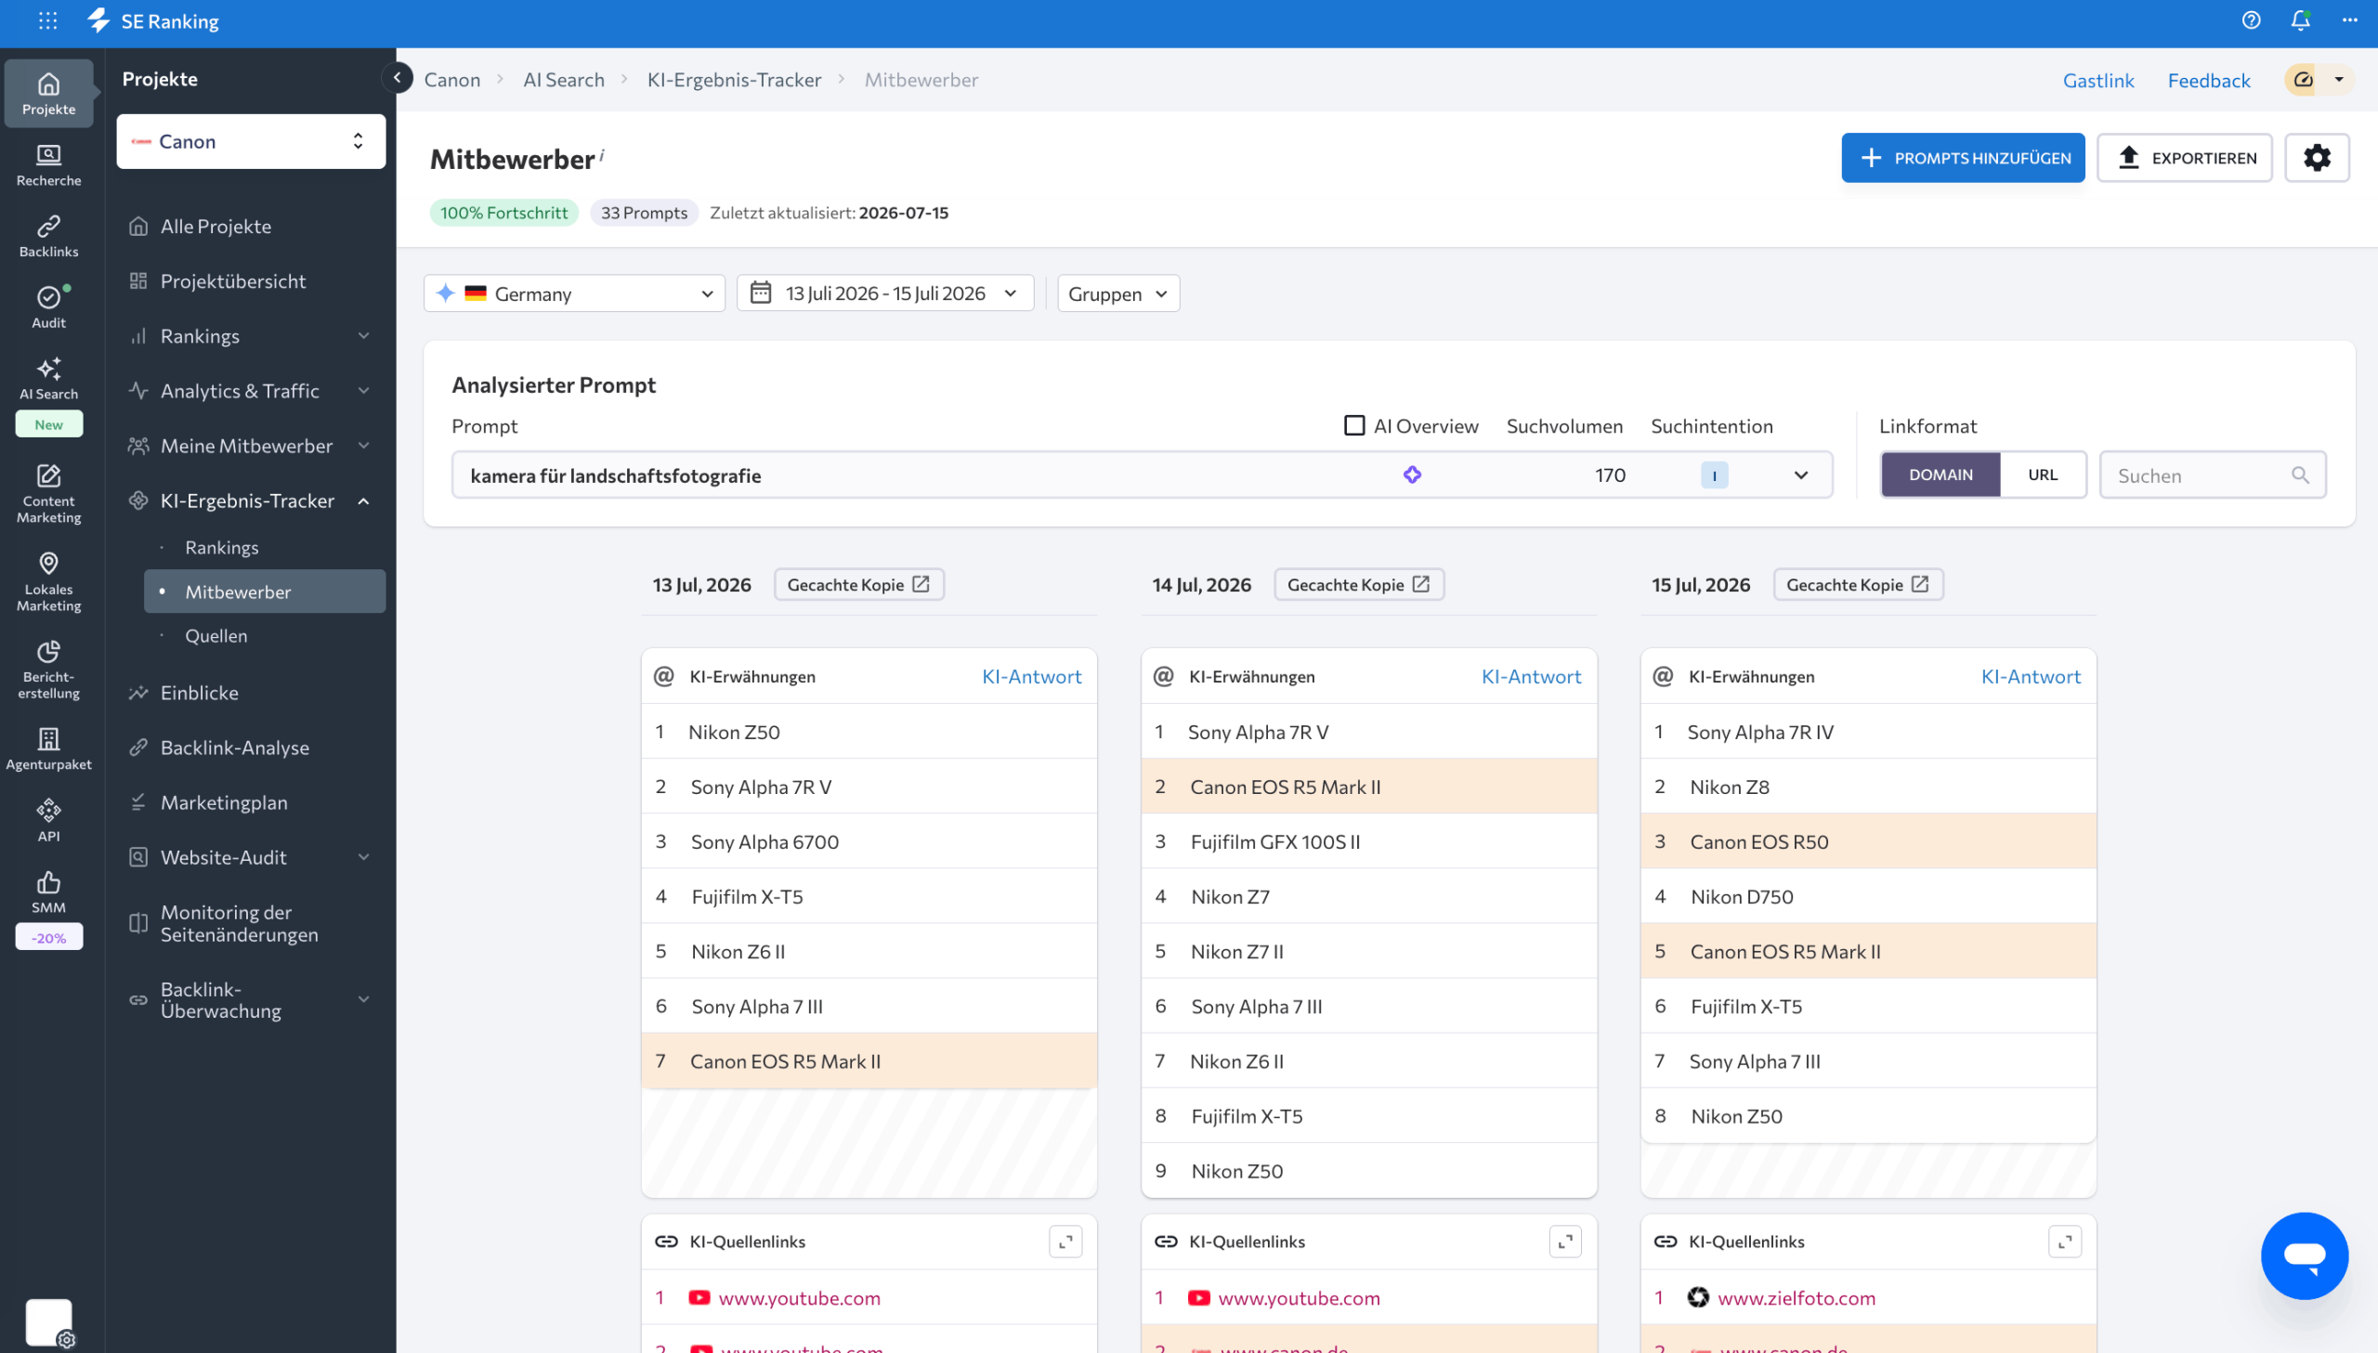
Task: Open AI Search in the left rail
Action: 49,379
